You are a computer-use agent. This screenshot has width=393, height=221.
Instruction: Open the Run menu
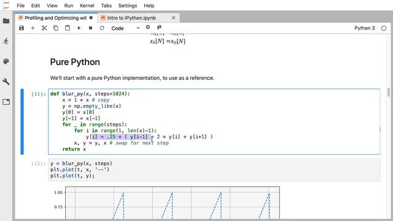point(69,6)
